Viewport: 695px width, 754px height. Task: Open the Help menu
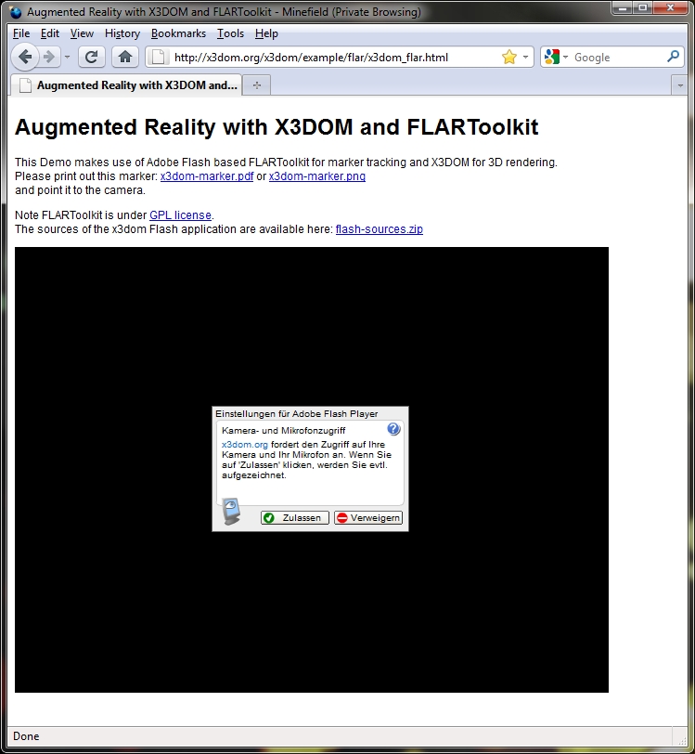pyautogui.click(x=266, y=33)
